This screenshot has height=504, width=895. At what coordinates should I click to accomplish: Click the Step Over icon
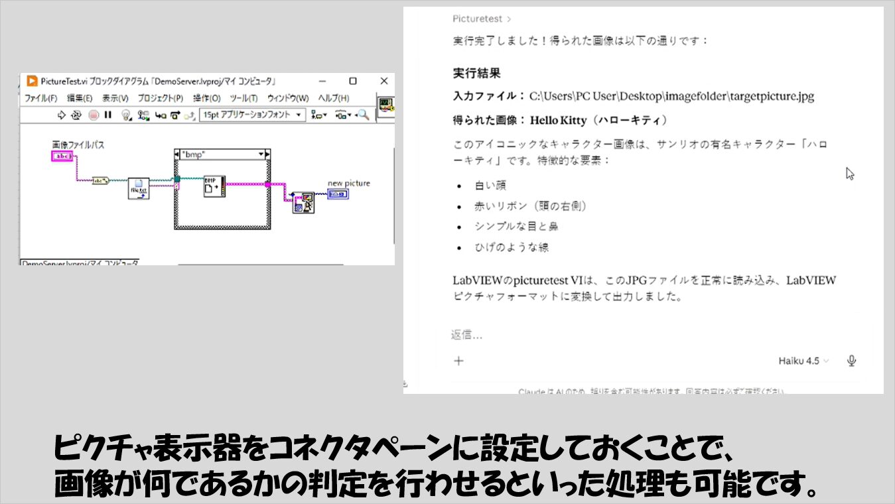point(175,115)
